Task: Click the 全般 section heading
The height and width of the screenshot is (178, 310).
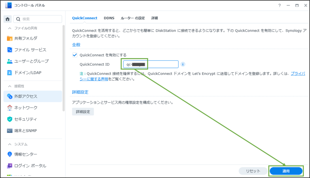Action: pos(76,44)
